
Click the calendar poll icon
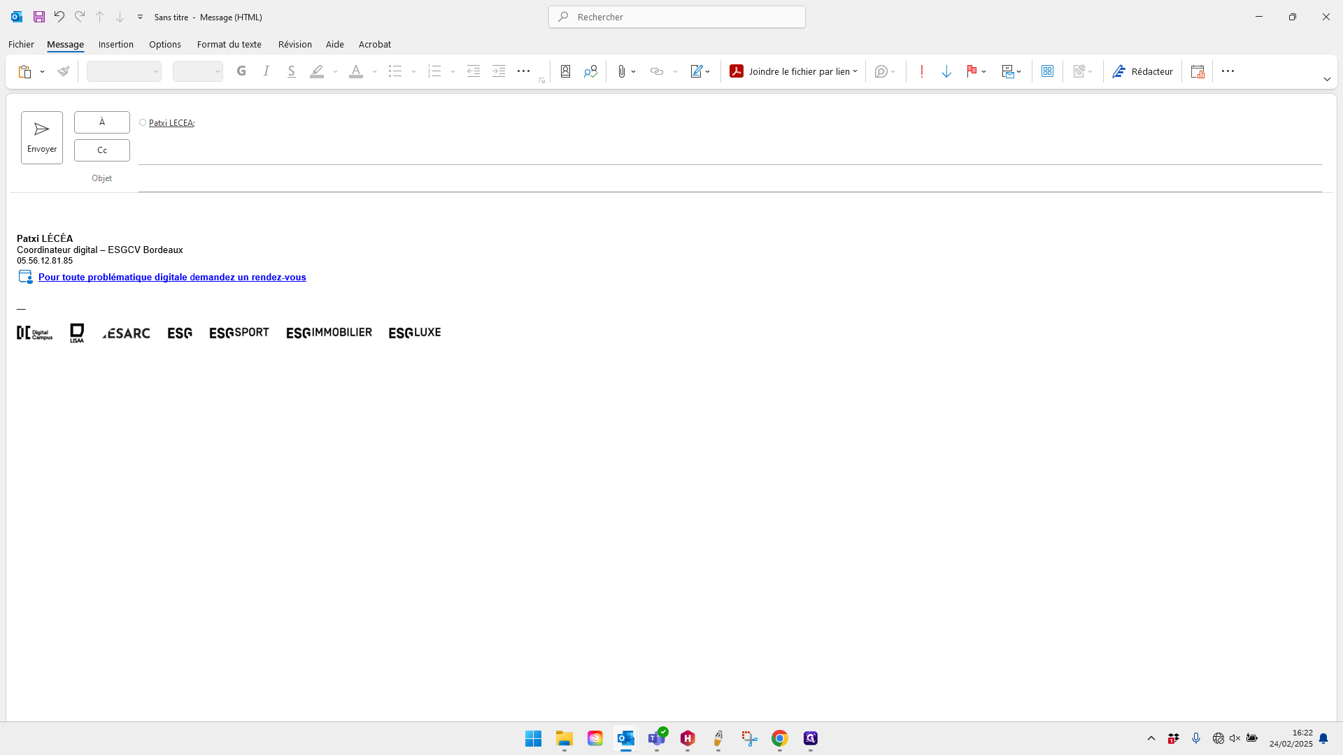point(1198,71)
